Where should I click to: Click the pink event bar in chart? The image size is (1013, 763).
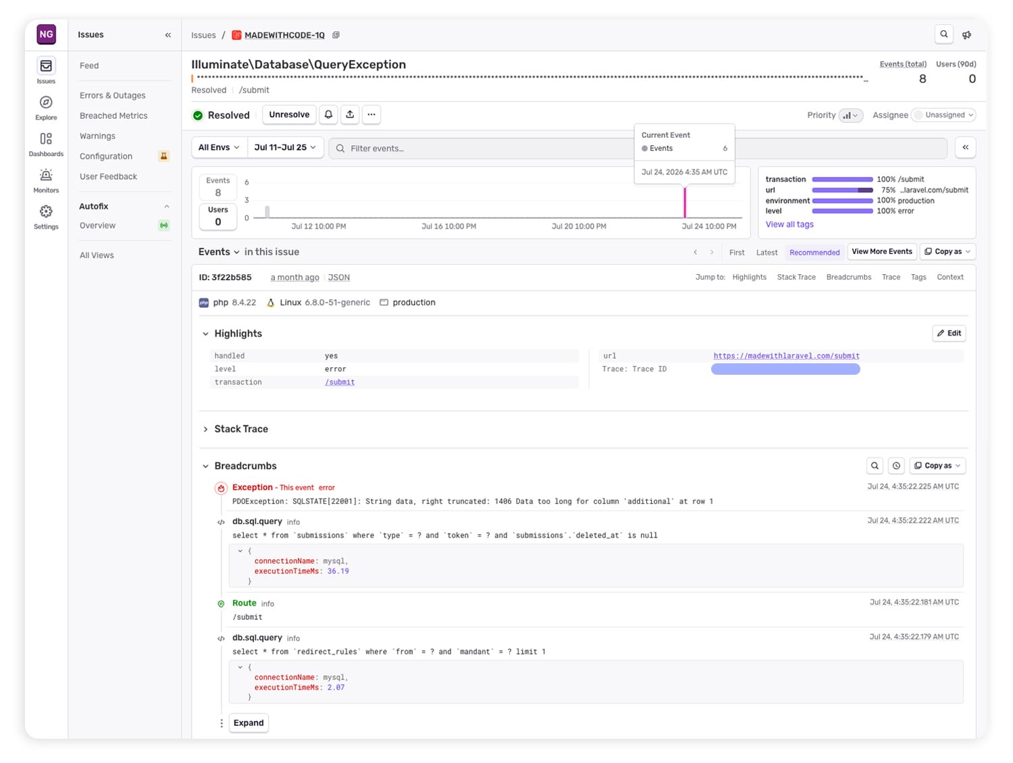tap(685, 203)
